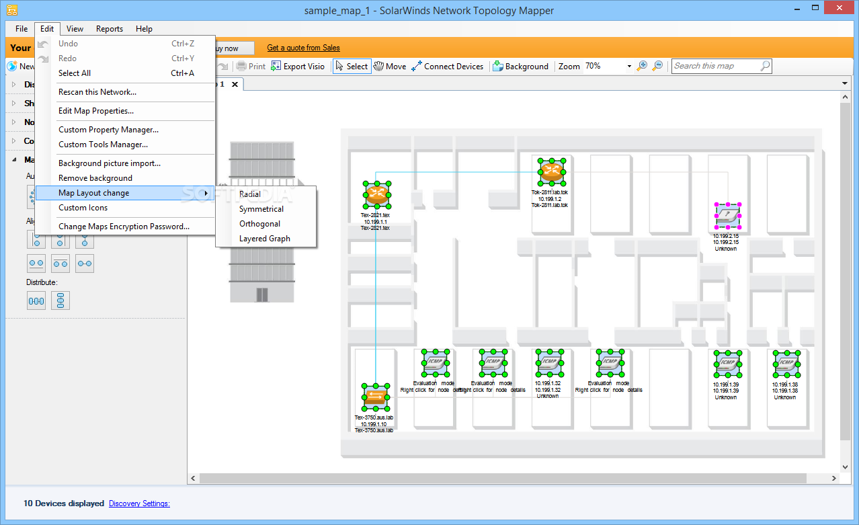Image resolution: width=859 pixels, height=525 pixels.
Task: Open the Reports menu
Action: coord(110,29)
